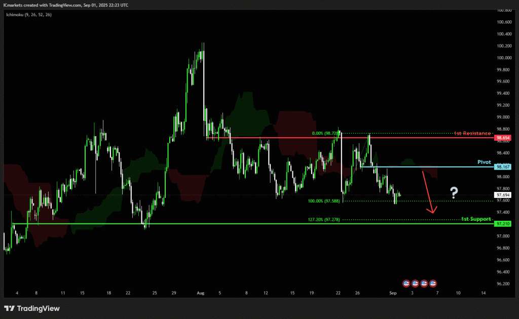This screenshot has height=319, width=519.
Task: Click the '100.600' price axis value
Action: click(504, 22)
